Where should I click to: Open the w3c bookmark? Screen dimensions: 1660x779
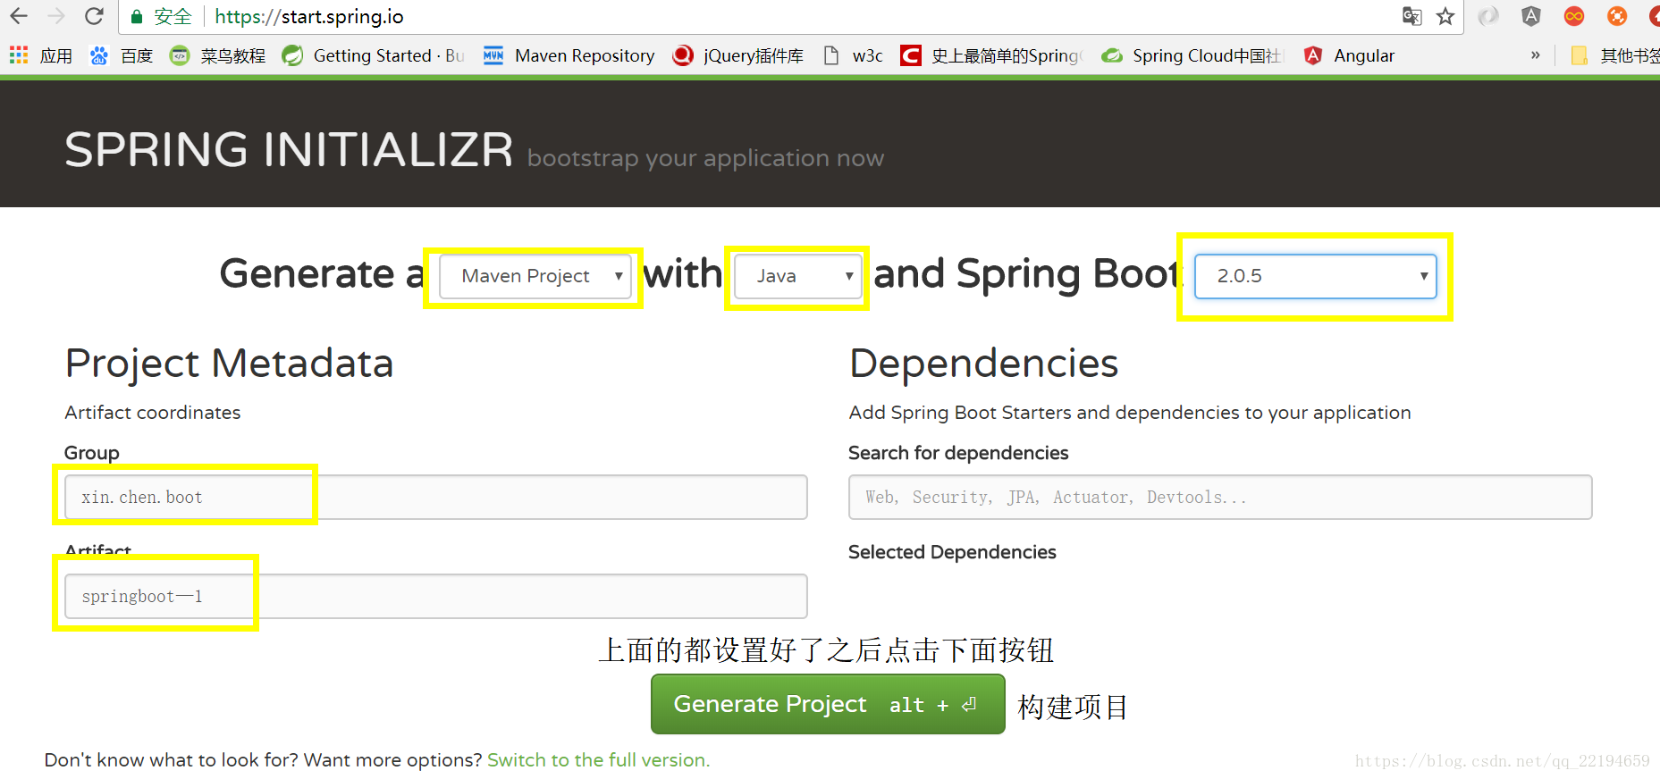(x=853, y=55)
